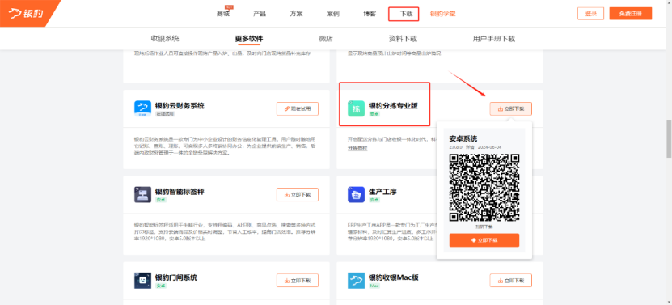Click the 银豹智能标签秤 scale icon
This screenshot has height=305, width=672.
tap(142, 195)
